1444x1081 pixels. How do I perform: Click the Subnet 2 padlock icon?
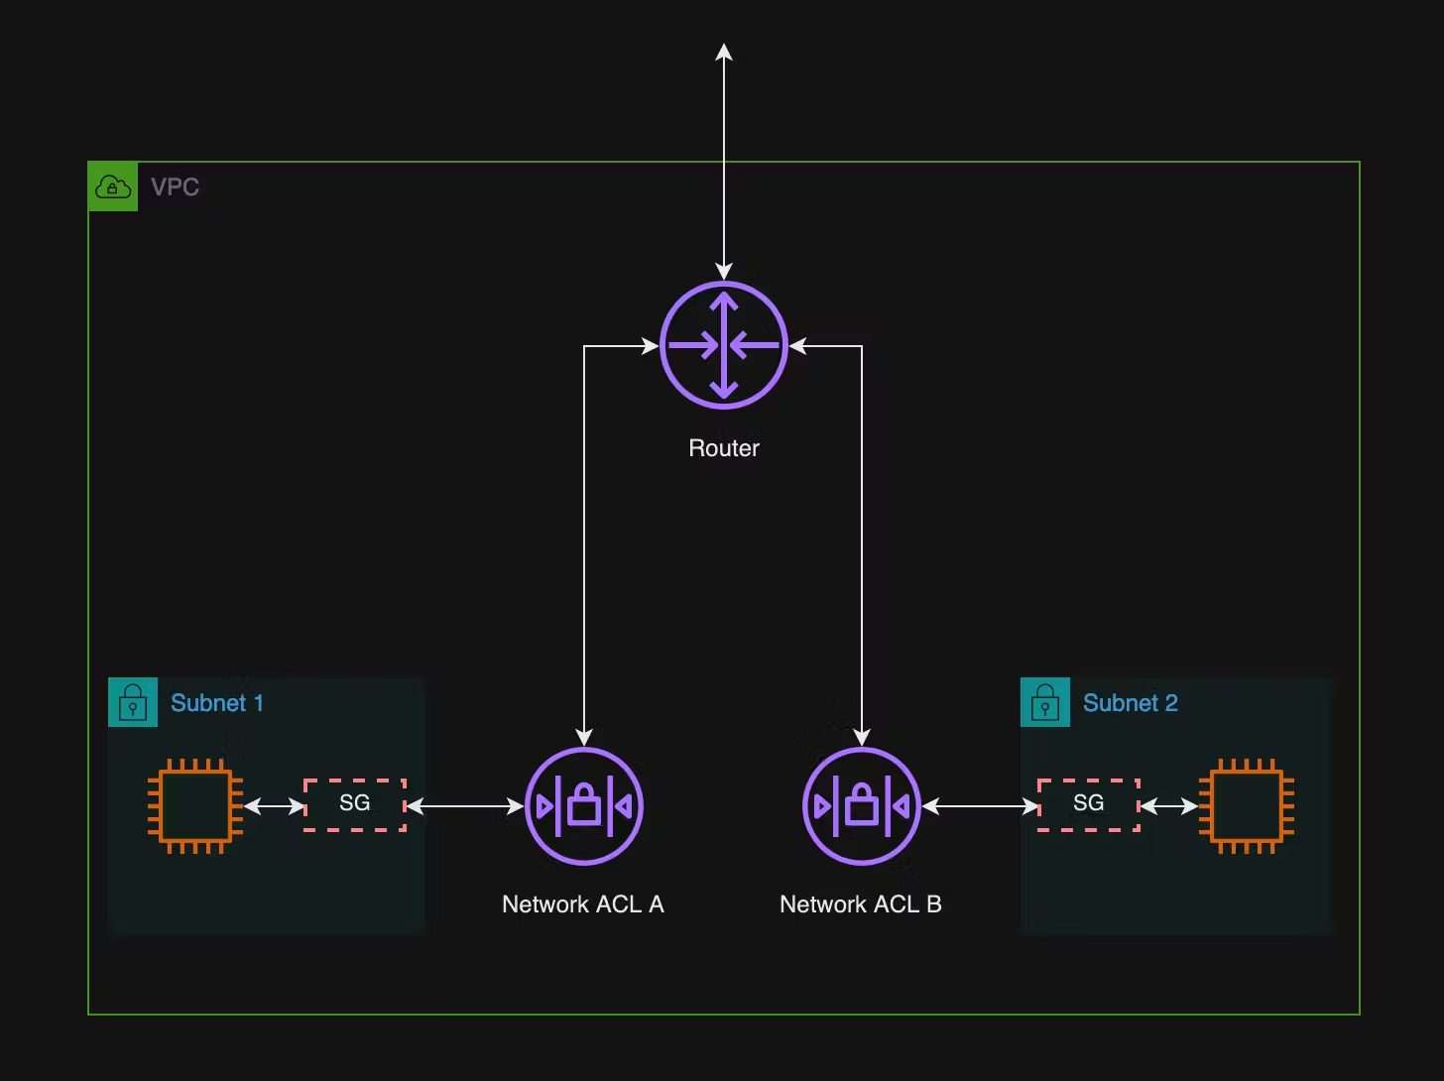[x=1045, y=702]
